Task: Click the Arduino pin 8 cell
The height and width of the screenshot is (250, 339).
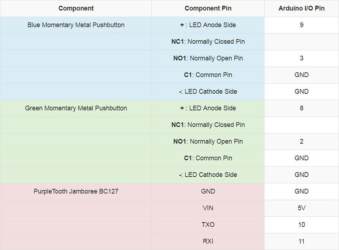Action: click(x=301, y=108)
